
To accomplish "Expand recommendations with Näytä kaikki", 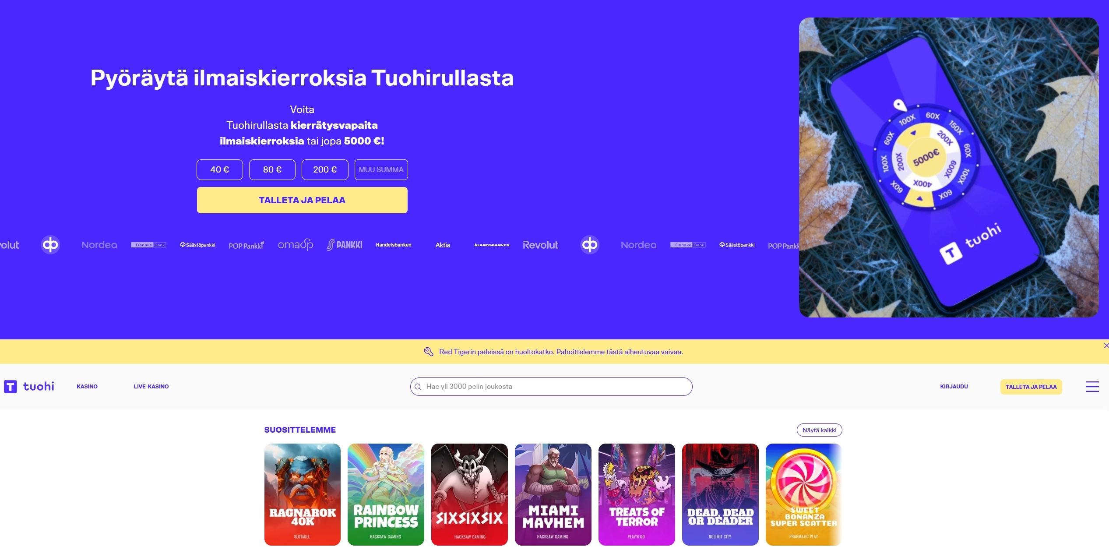I will pyautogui.click(x=819, y=430).
